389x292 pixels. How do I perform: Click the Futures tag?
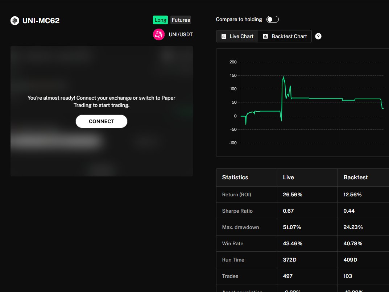[x=181, y=20]
